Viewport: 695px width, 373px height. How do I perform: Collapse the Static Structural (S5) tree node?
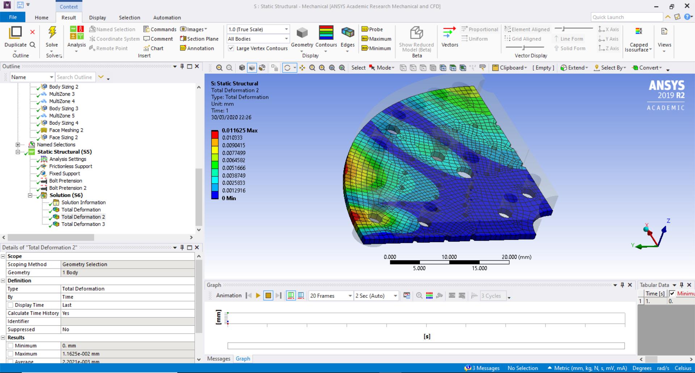pos(18,152)
